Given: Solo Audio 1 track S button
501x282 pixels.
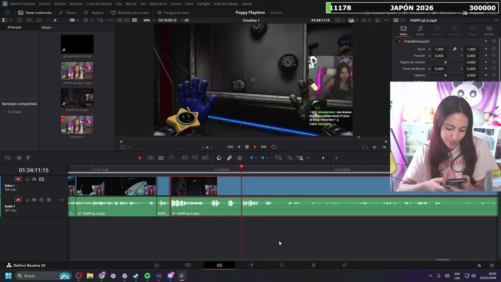Looking at the screenshot, I should coord(41,200).
